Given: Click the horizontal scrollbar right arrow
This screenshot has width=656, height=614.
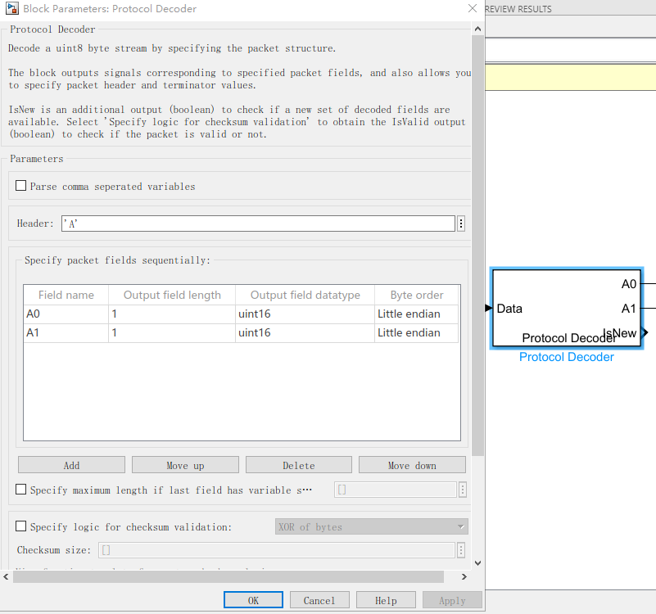Looking at the screenshot, I should (464, 577).
